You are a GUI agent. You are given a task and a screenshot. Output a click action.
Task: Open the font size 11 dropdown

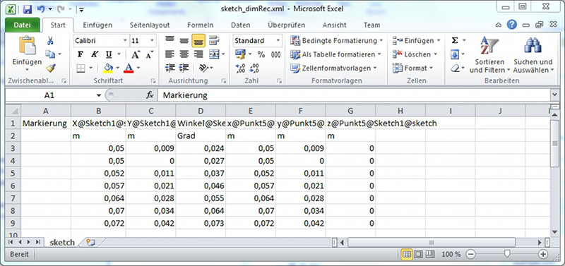click(152, 41)
